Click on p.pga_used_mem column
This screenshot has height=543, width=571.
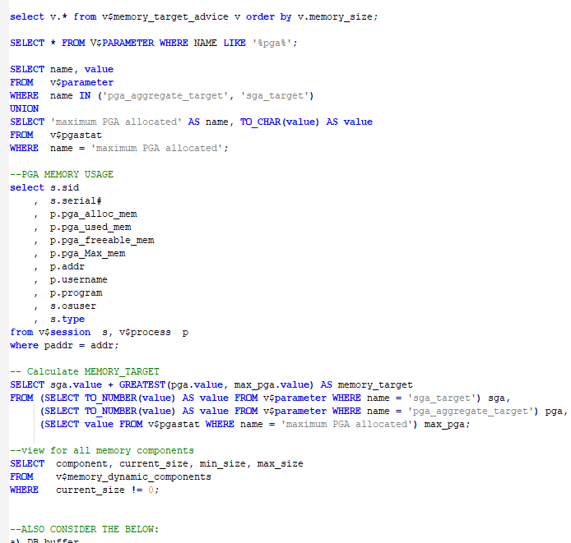pos(91,227)
